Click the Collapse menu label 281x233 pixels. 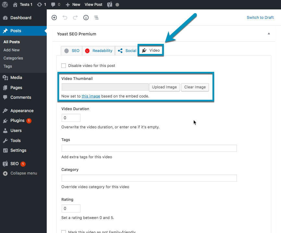coord(24,173)
